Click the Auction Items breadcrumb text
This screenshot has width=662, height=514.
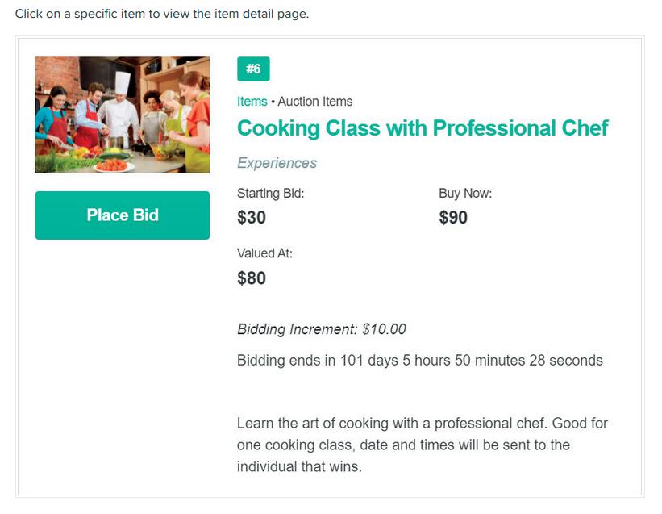[x=315, y=102]
